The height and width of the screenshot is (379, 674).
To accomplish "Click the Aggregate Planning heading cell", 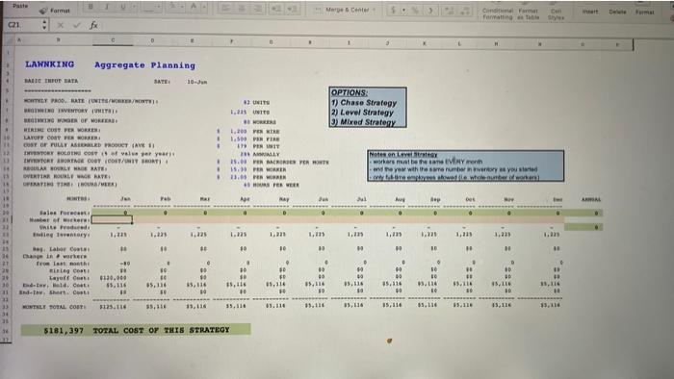I will 144,65.
